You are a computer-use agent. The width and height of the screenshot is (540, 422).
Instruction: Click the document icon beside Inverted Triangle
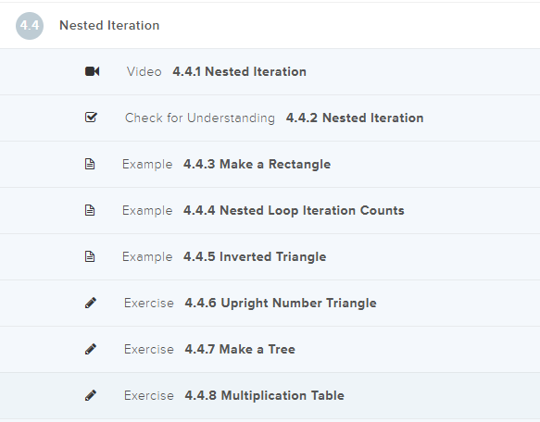90,256
